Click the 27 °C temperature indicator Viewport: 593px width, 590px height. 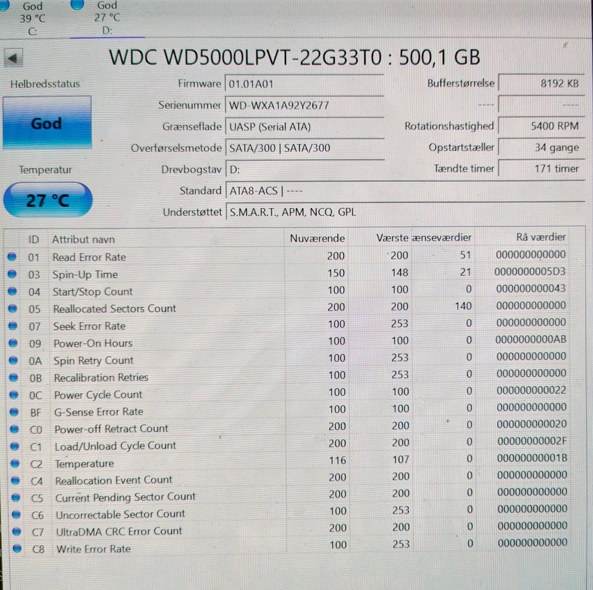click(48, 200)
